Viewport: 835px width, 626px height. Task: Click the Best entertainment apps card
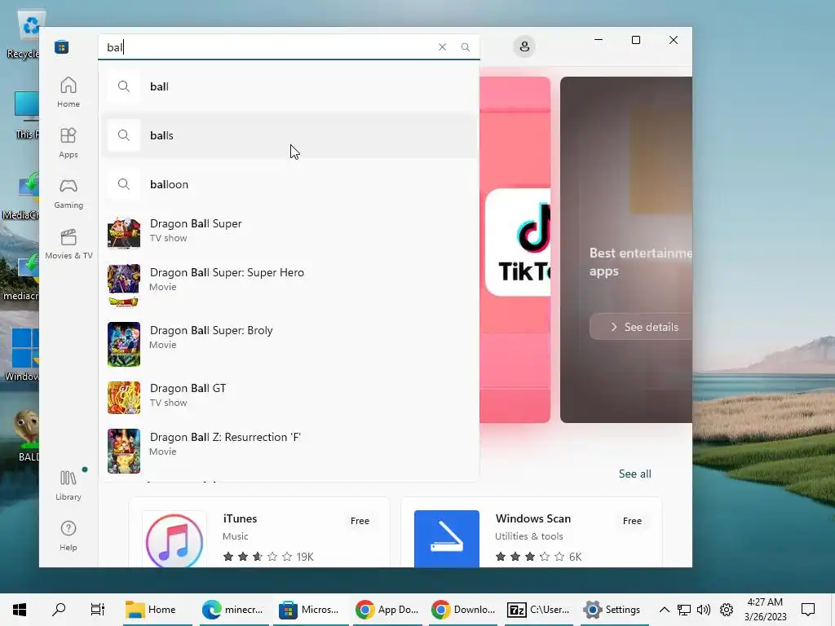tap(626, 249)
